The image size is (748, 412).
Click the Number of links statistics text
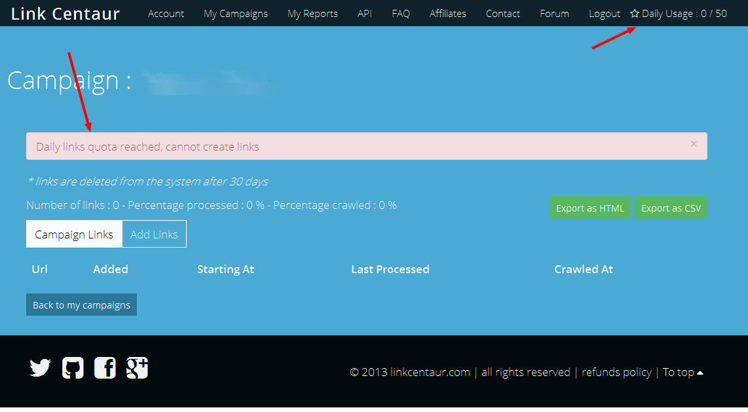pos(212,205)
